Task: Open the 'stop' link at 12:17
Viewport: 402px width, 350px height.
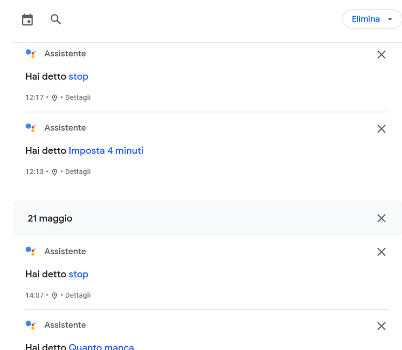Action: (x=79, y=77)
